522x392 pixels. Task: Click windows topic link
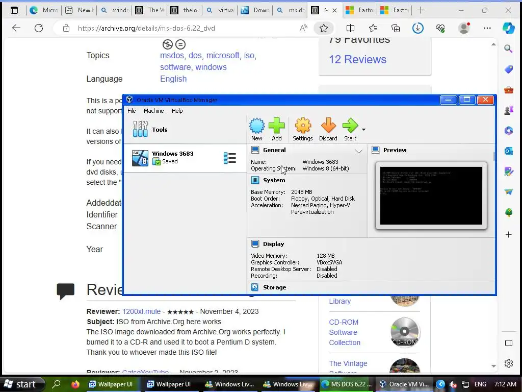click(x=211, y=67)
